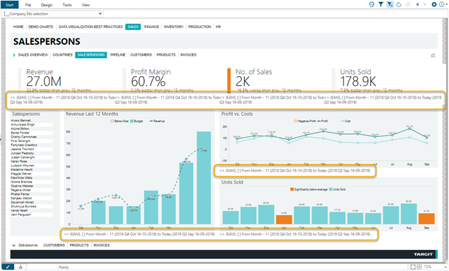Image resolution: width=449 pixels, height=271 pixels.
Task: Go to CUSTOMERS sub-page in top navigation
Action: [x=141, y=55]
